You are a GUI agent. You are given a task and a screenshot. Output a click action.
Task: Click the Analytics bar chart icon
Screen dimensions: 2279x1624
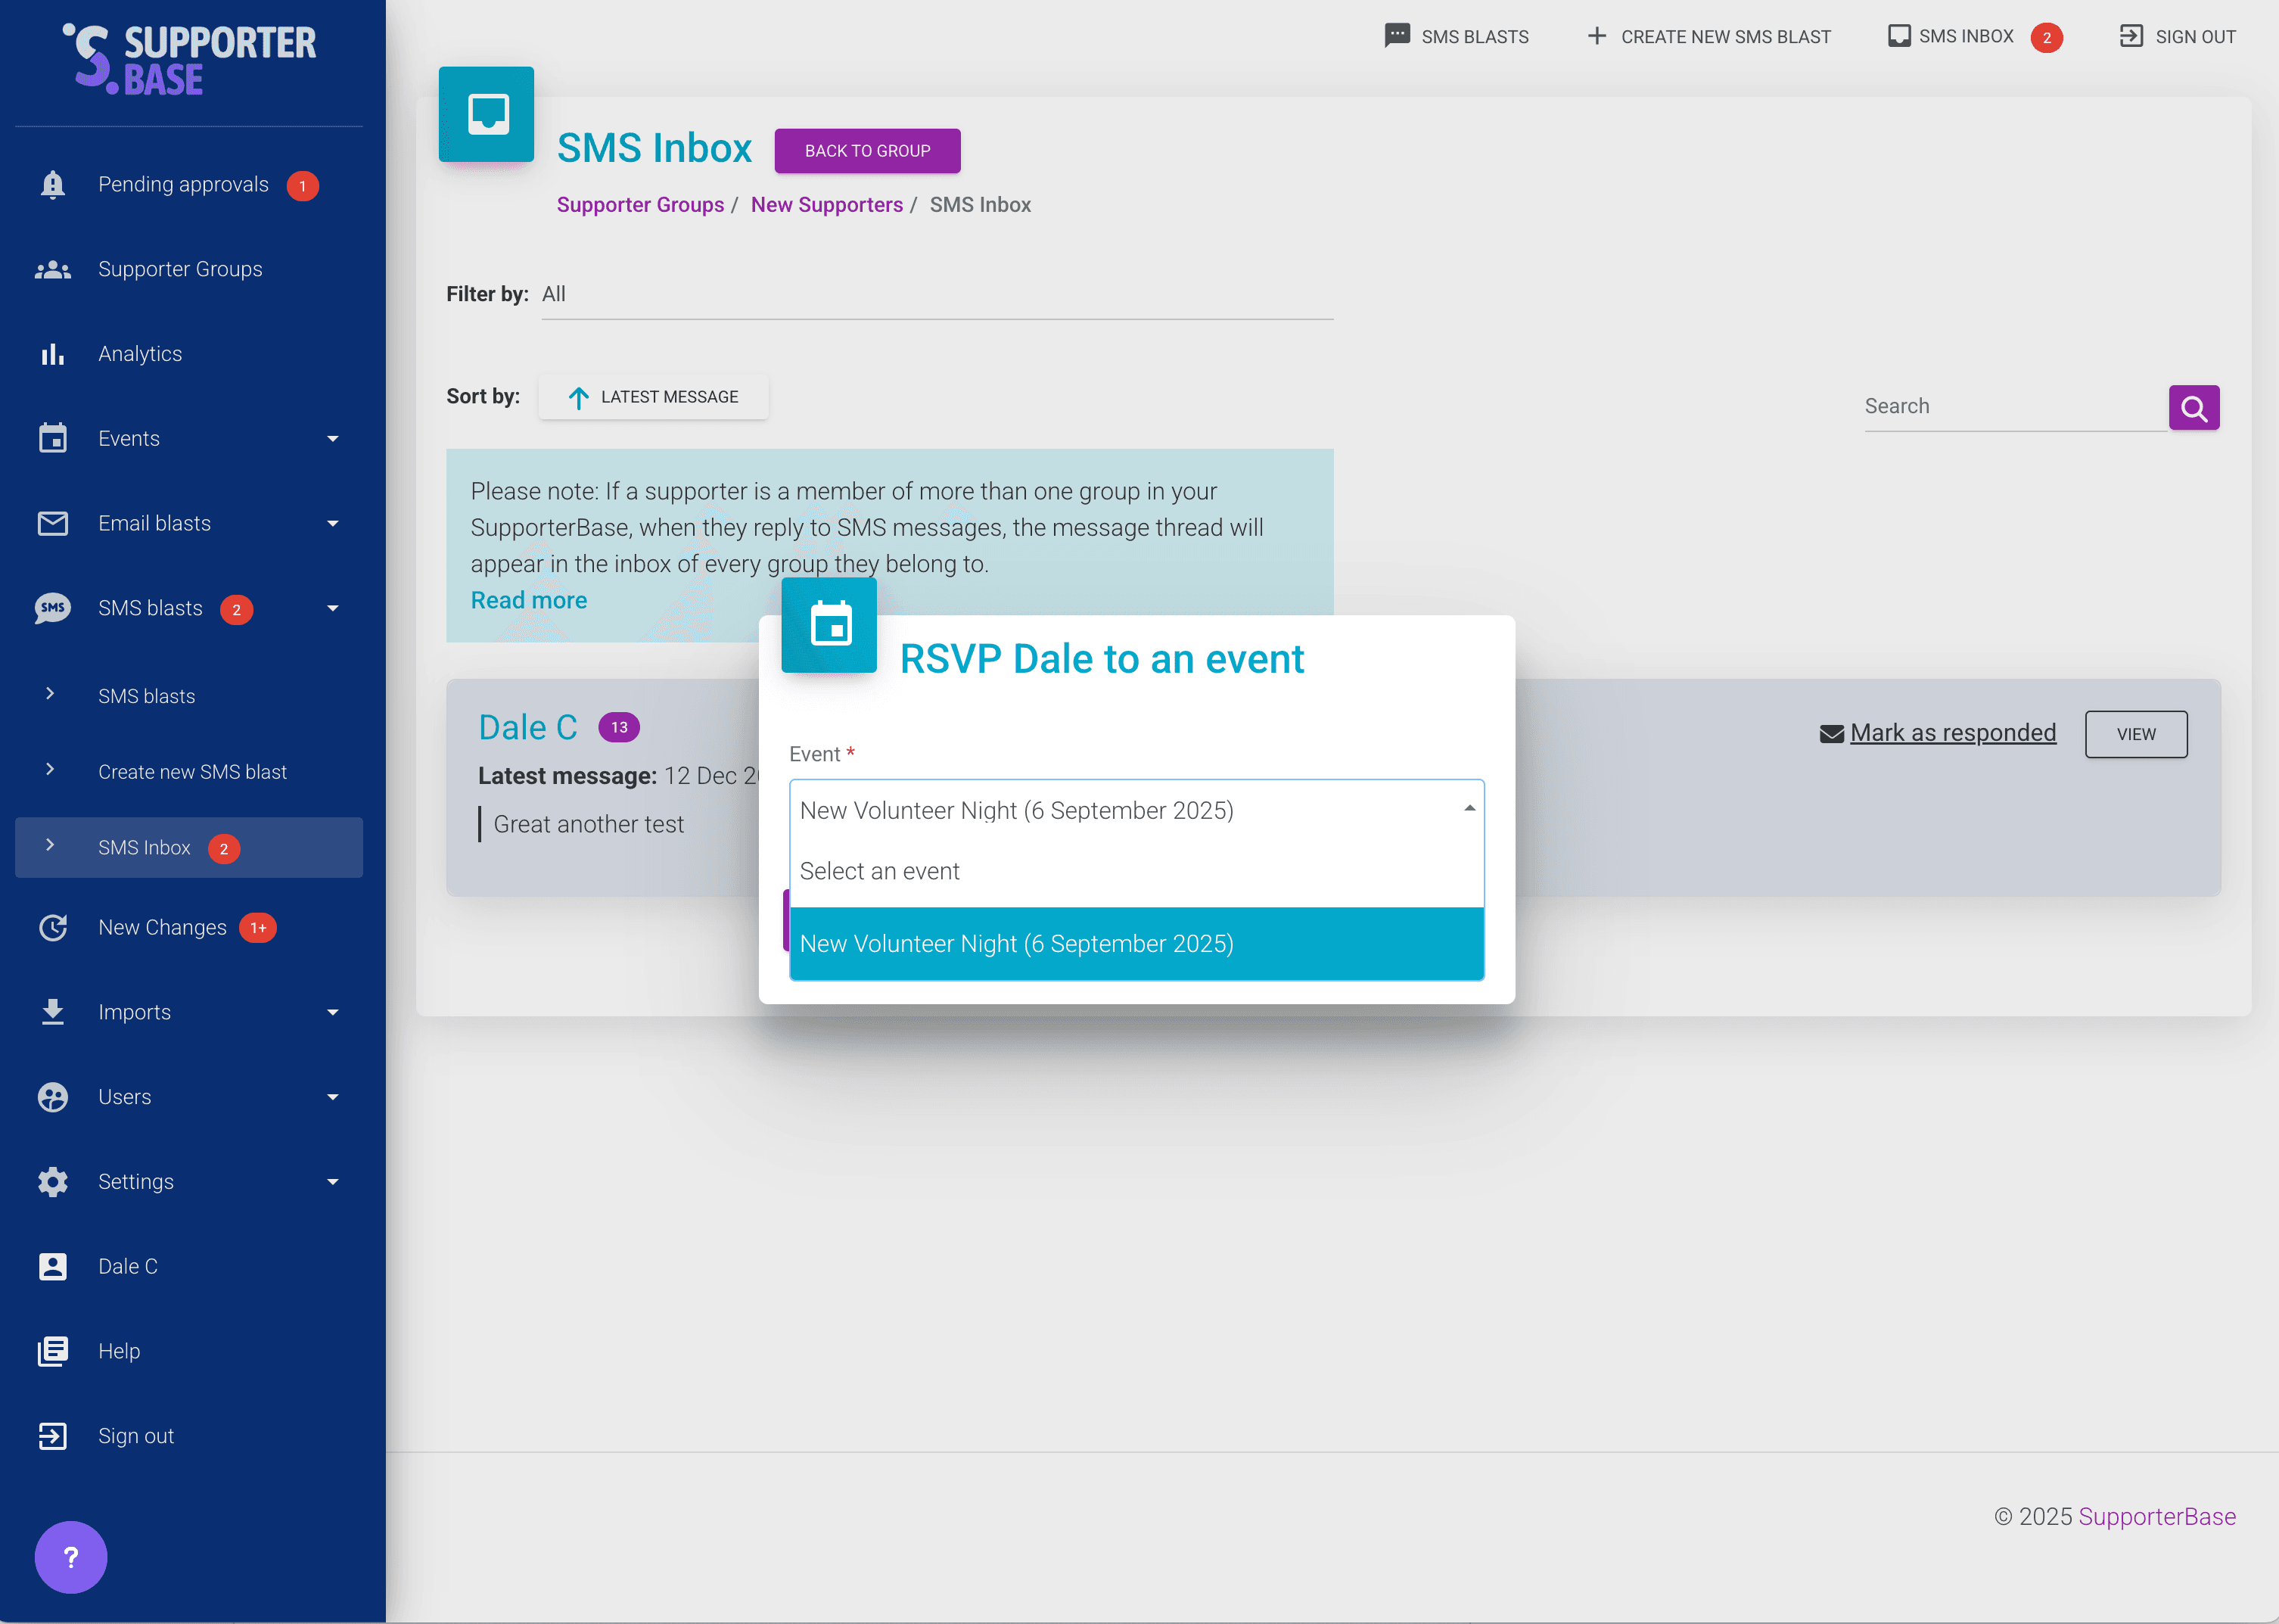[x=53, y=354]
